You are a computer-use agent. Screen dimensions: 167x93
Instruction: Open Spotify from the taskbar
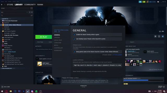36,91
